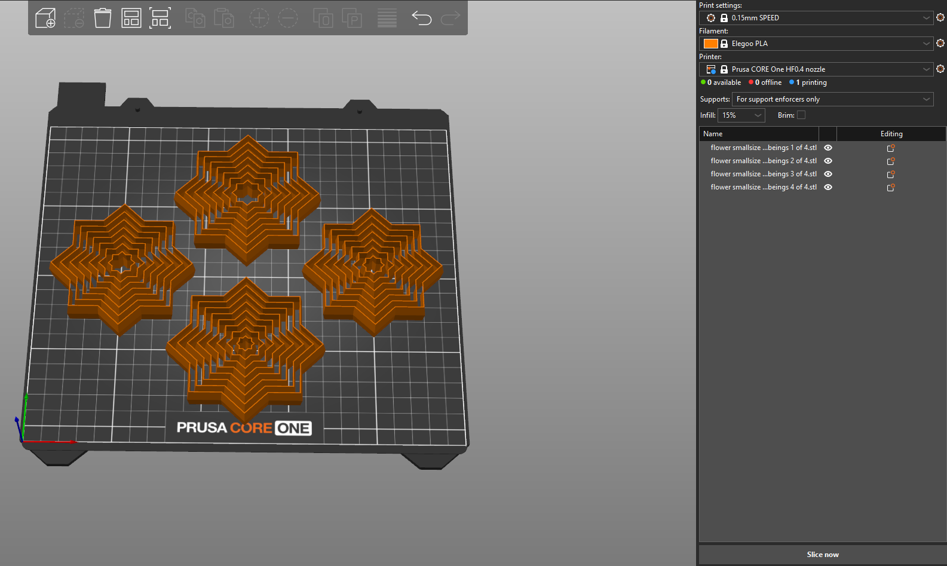Click the Arrange selection icon
The width and height of the screenshot is (947, 566).
[x=160, y=18]
